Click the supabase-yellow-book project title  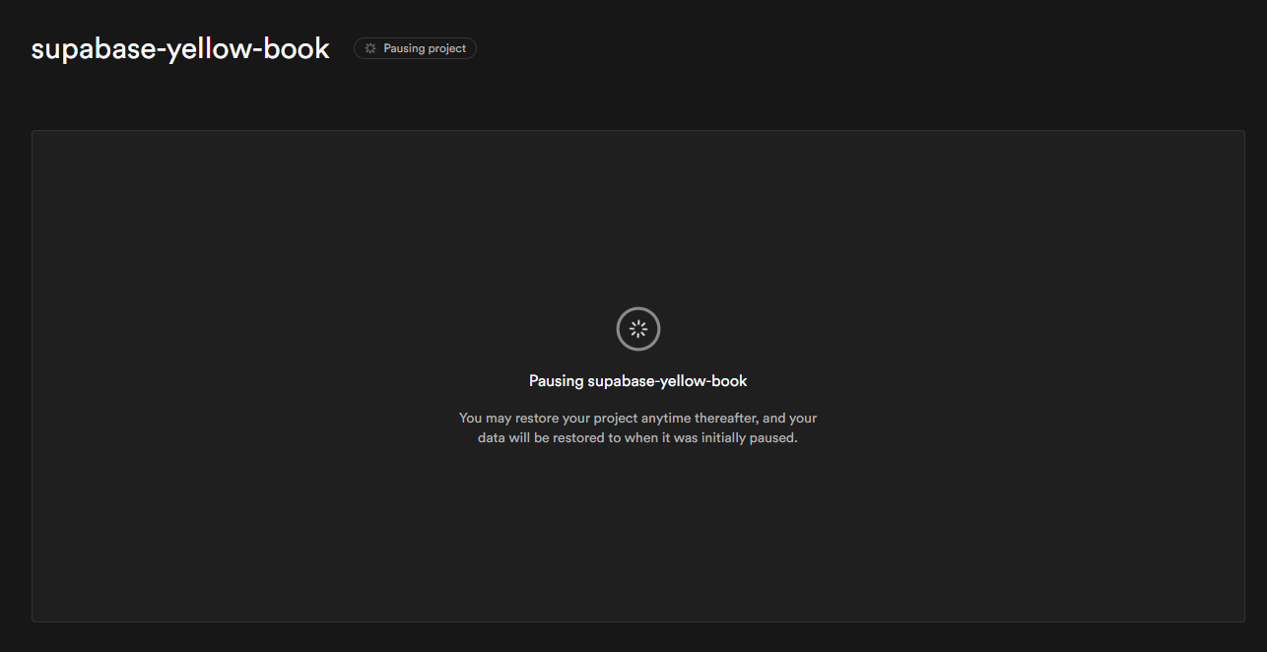coord(180,48)
